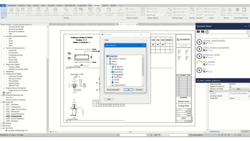Open the Annotate ribbon tab
Image resolution: width=250 pixels, height=141 pixels.
coord(51,5)
